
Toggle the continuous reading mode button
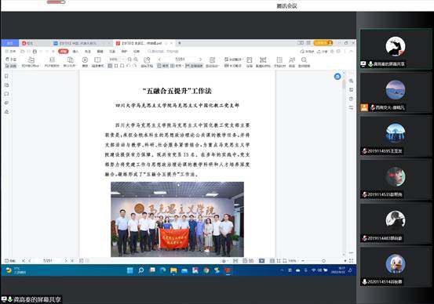point(194,66)
